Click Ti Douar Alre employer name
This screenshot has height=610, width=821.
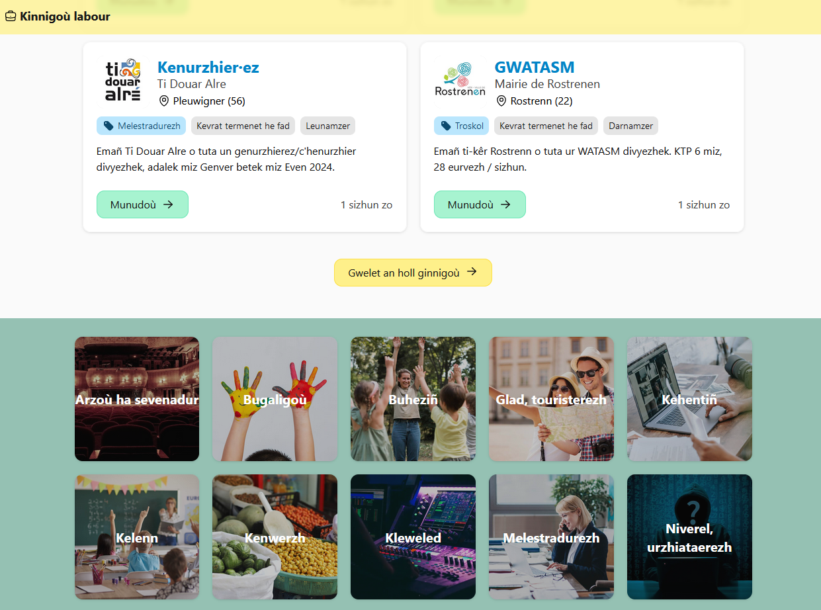point(192,84)
